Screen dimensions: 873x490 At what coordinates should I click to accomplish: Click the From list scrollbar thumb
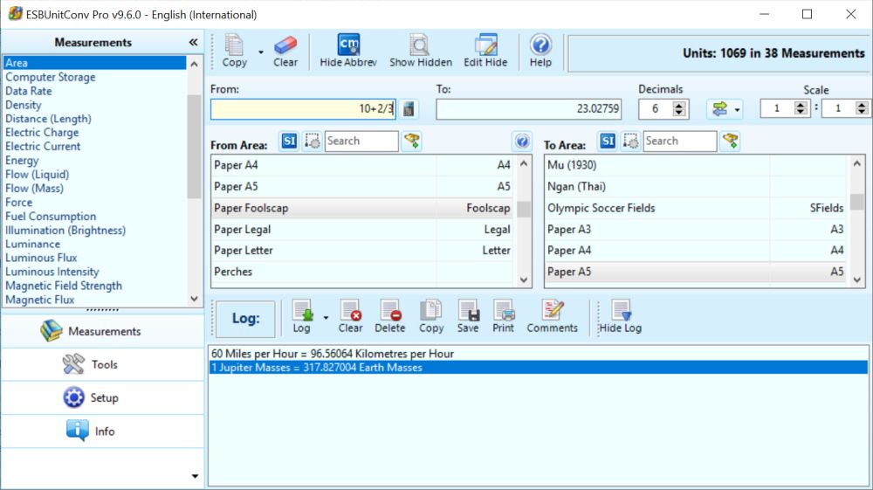523,210
